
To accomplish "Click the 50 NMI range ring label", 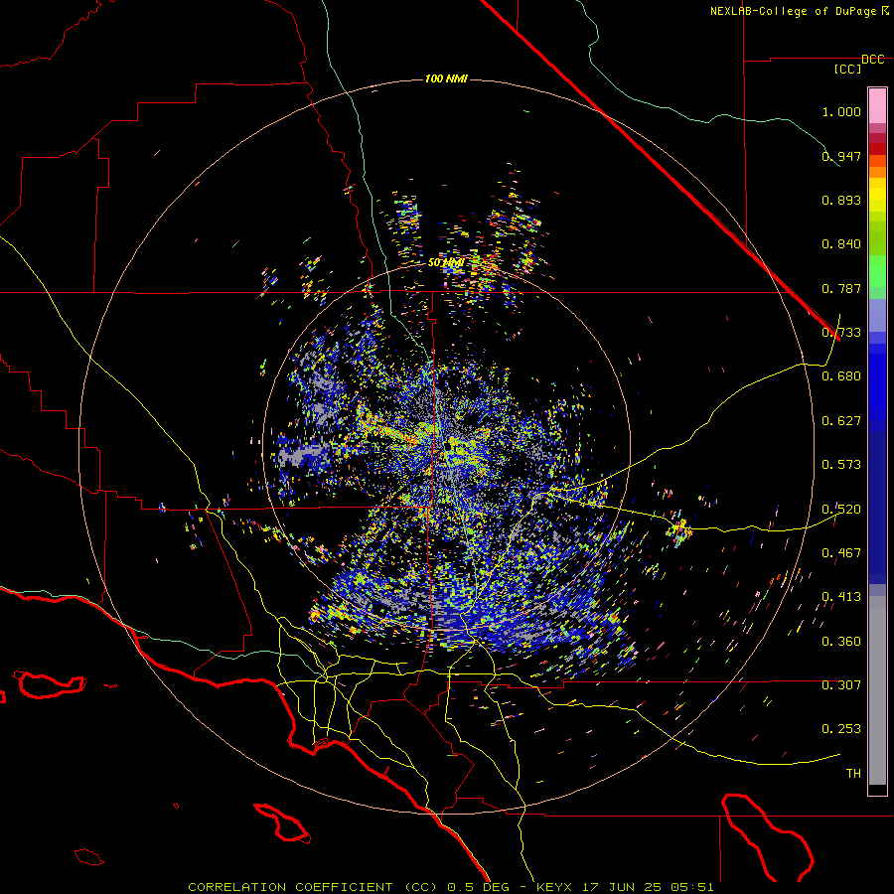I will [x=446, y=263].
